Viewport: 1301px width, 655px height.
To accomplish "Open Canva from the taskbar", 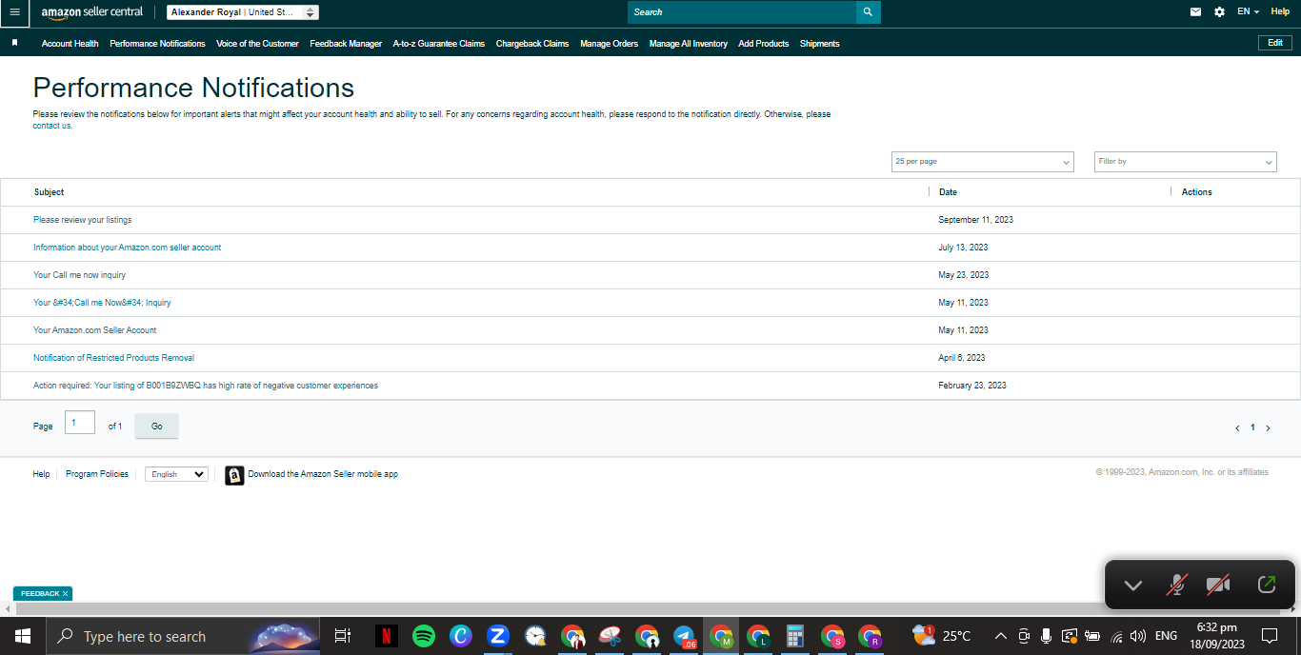I will tap(461, 636).
